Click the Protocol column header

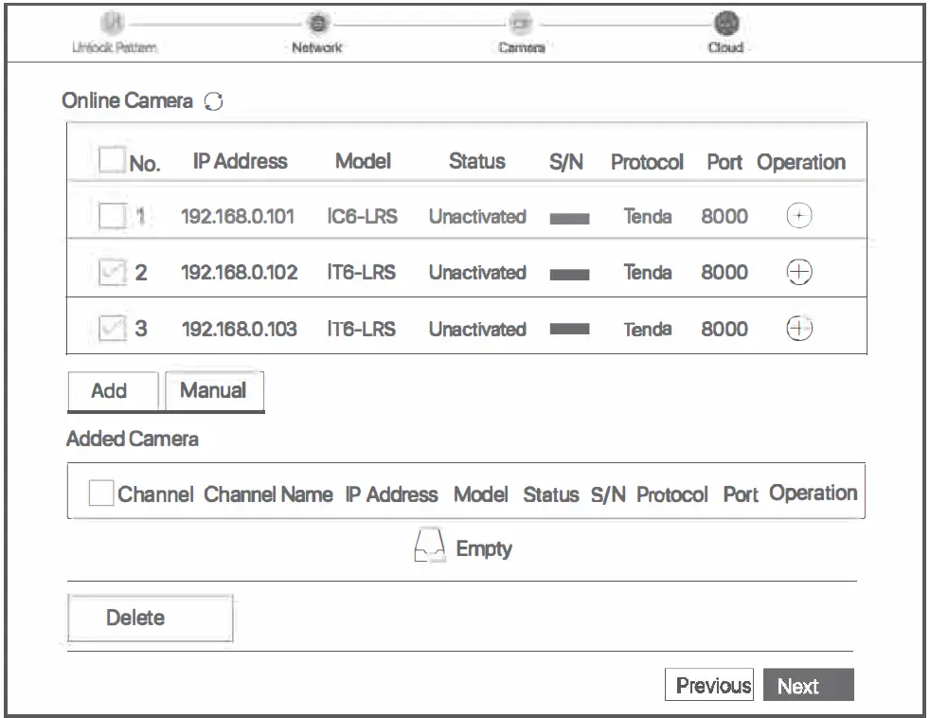pyautogui.click(x=647, y=161)
